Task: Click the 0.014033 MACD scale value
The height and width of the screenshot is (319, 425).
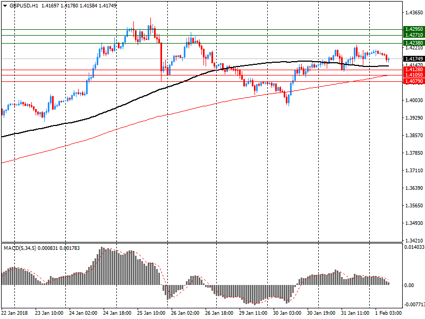Action: (x=413, y=247)
